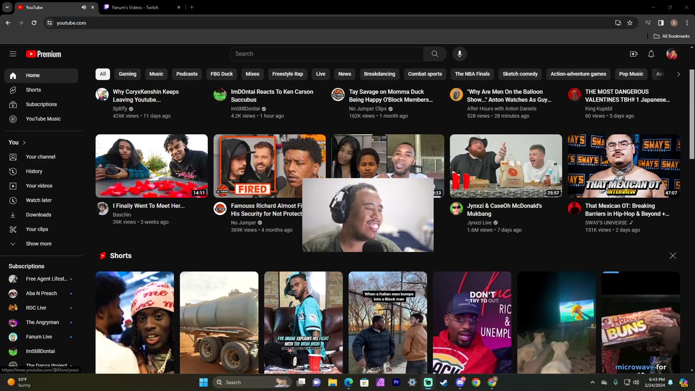Viewport: 695px width, 391px height.
Task: Select The NBA Finals chip
Action: click(472, 74)
